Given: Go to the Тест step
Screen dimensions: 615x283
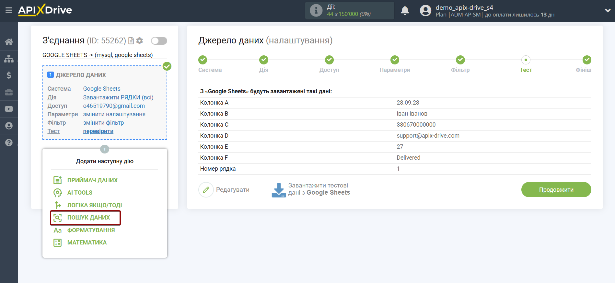Looking at the screenshot, I should pos(526,60).
